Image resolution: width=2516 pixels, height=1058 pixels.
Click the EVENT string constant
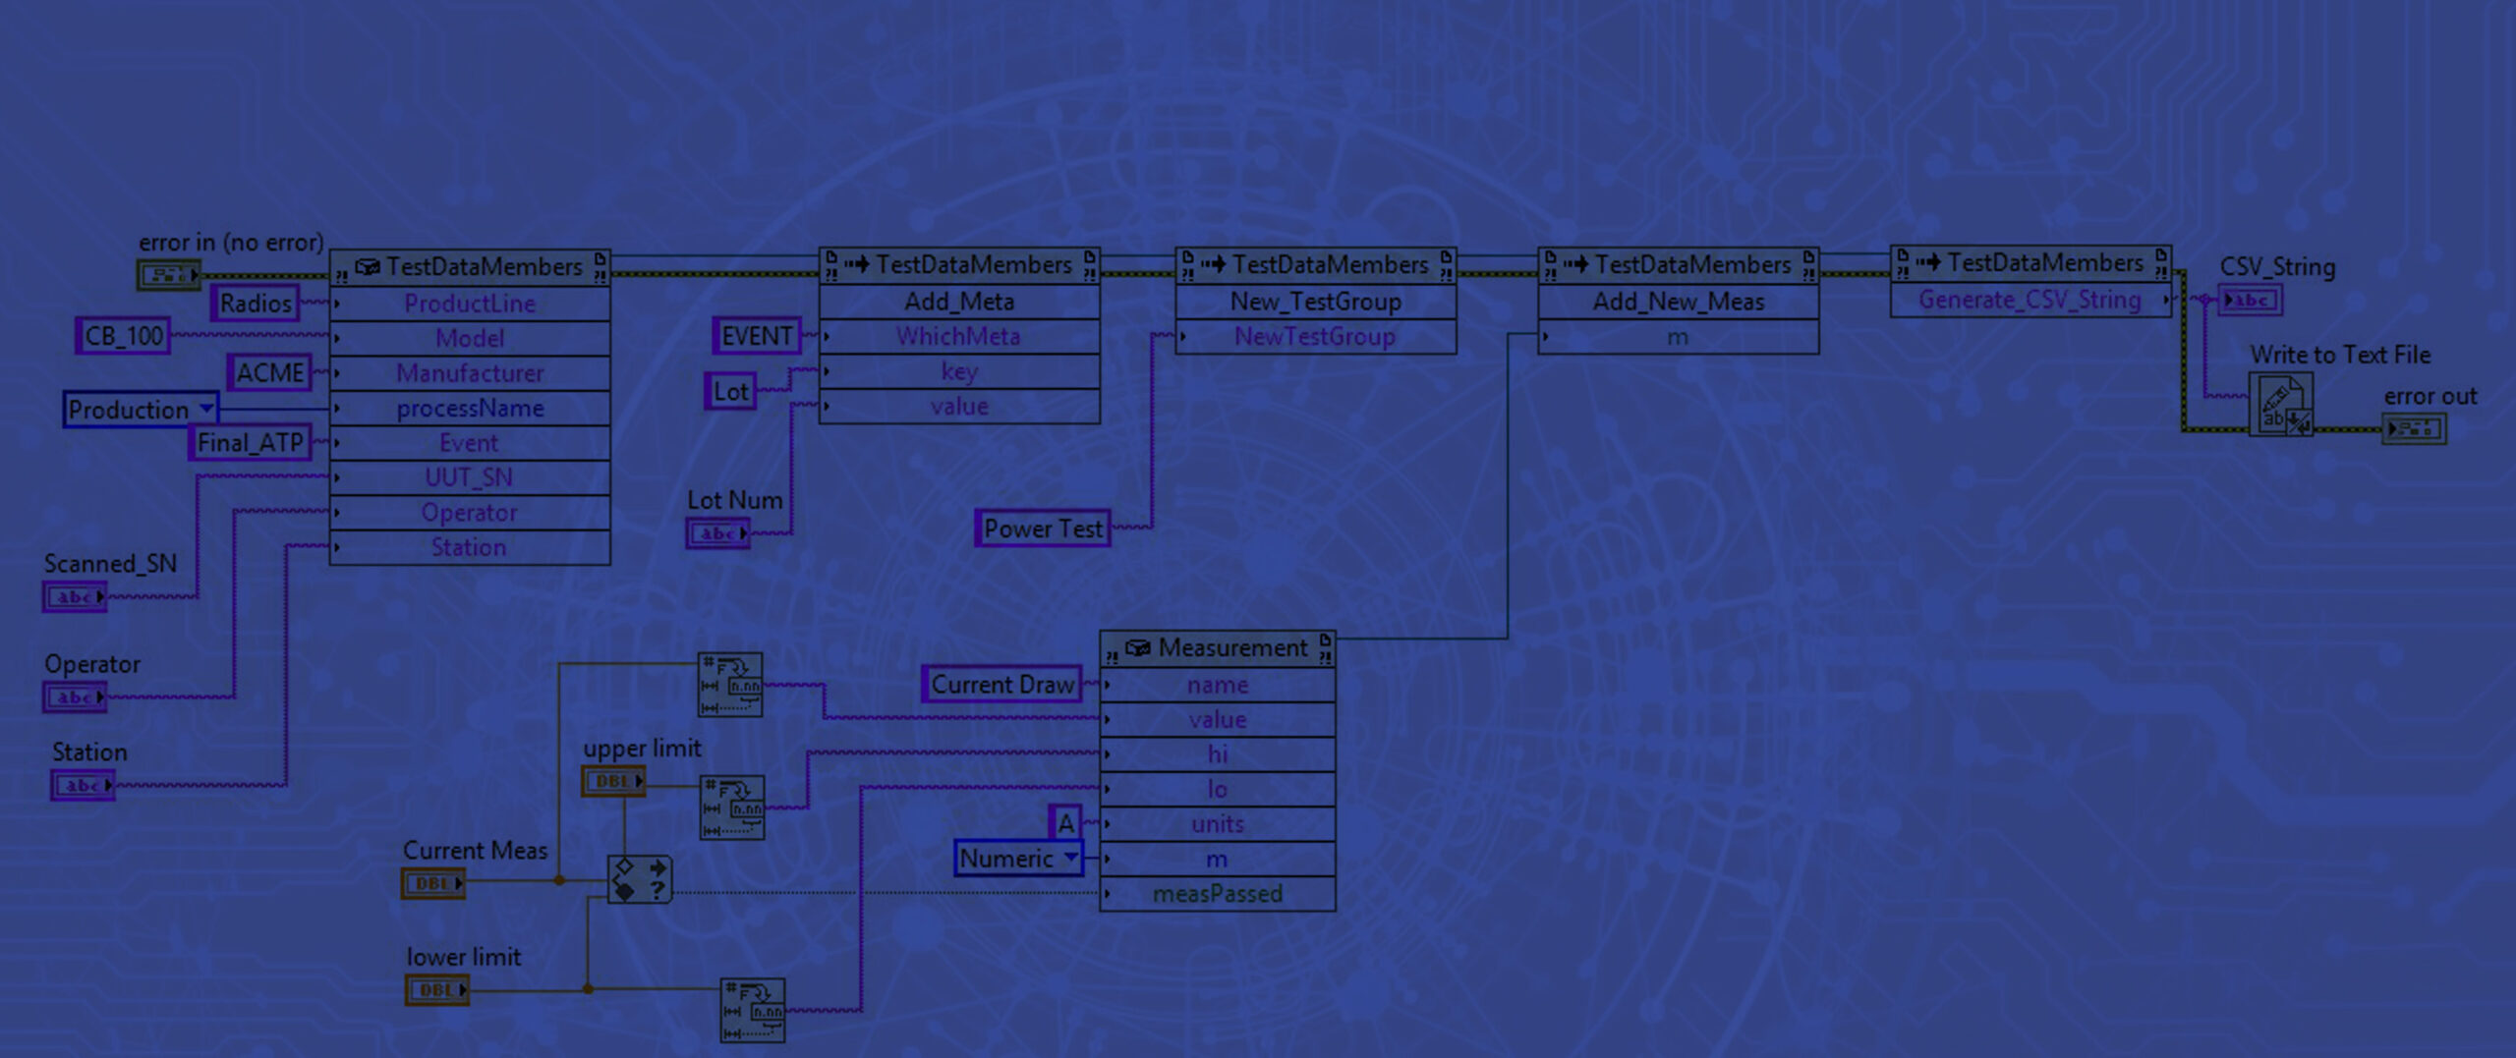(756, 337)
